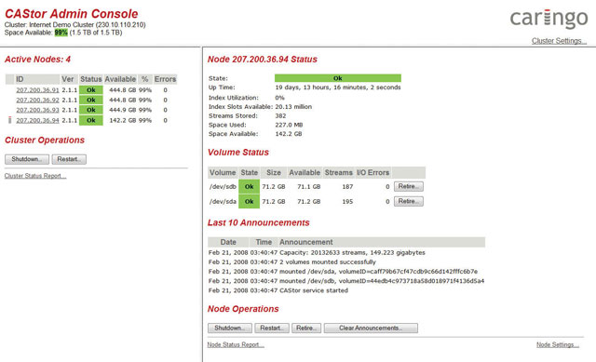Viewport: 596px width, 362px height.
Task: Click the CAStor Admin Console title
Action: click(72, 14)
